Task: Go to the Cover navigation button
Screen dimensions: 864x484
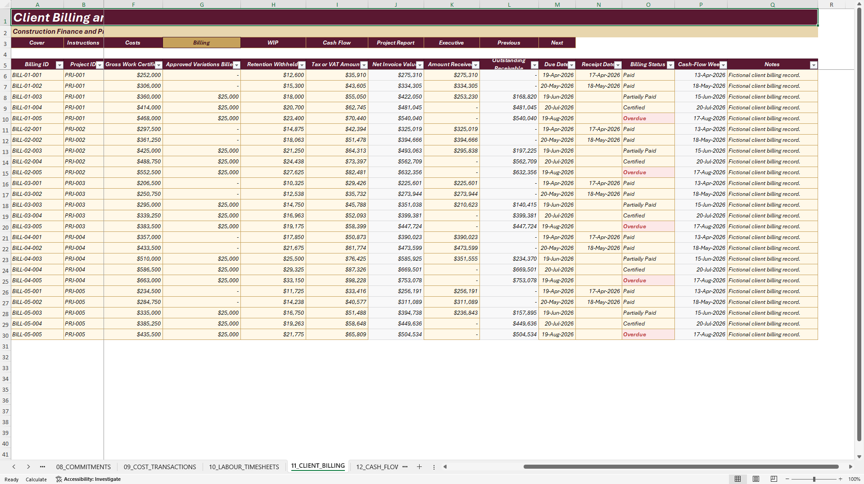Action: [x=37, y=43]
